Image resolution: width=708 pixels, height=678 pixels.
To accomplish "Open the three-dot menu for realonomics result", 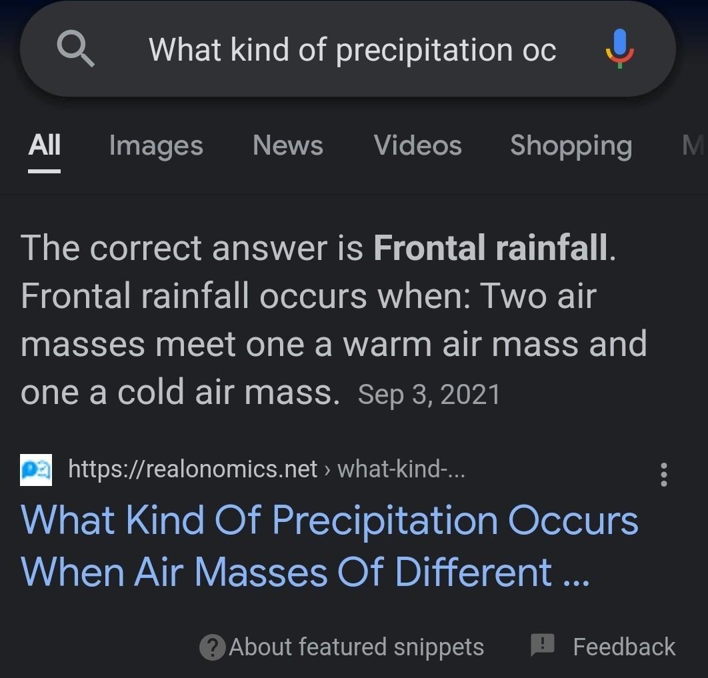I will (663, 475).
